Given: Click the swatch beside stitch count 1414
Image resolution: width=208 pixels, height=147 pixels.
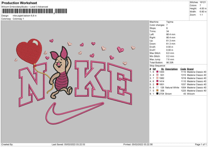Looking at the screenshot, I should [x=157, y=81].
